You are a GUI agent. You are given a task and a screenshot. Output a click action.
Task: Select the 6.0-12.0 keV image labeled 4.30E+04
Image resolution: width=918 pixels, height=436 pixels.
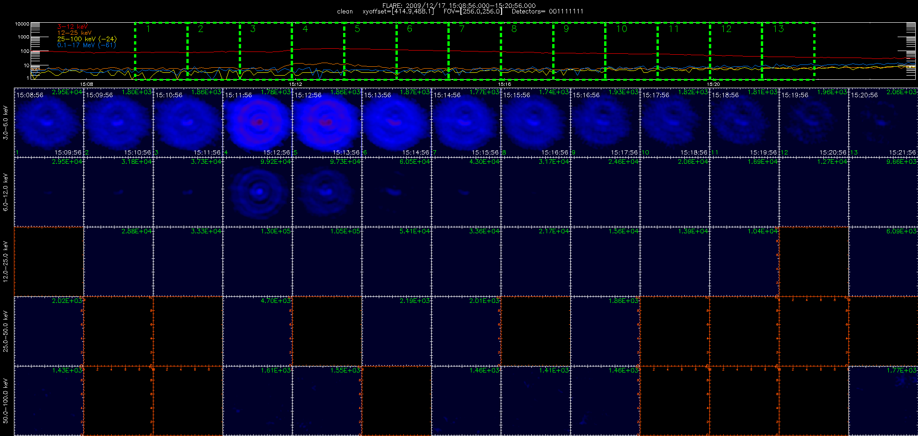pos(466,192)
